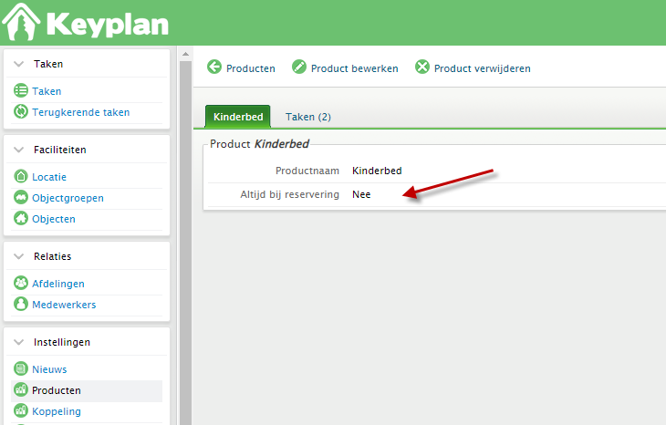
Task: Collapse the Instellingen section chevron
Action: pos(18,342)
